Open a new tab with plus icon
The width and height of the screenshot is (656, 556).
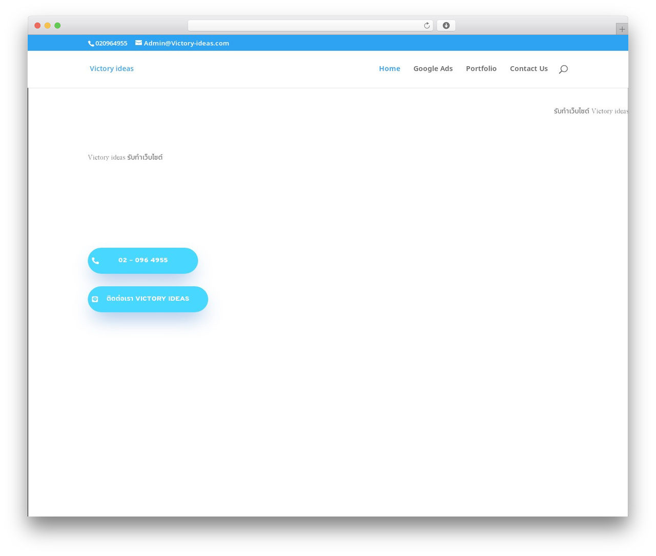click(x=622, y=29)
